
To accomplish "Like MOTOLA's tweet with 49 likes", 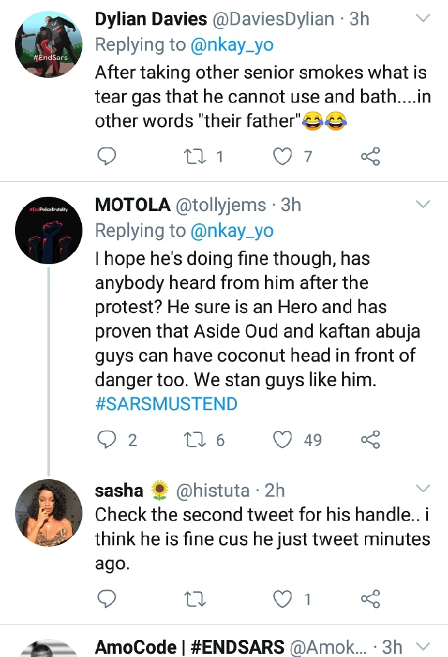I will 282,440.
